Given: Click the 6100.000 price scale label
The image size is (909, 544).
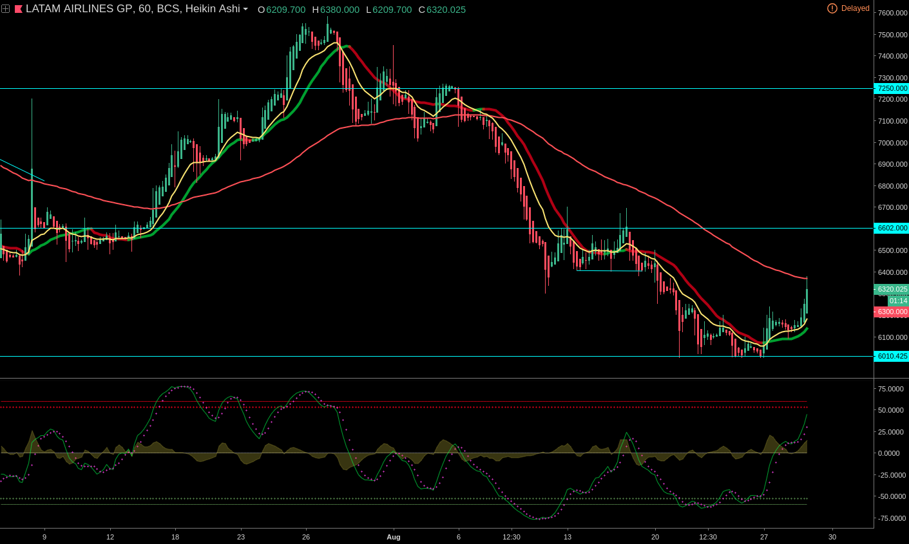Looking at the screenshot, I should (x=893, y=337).
